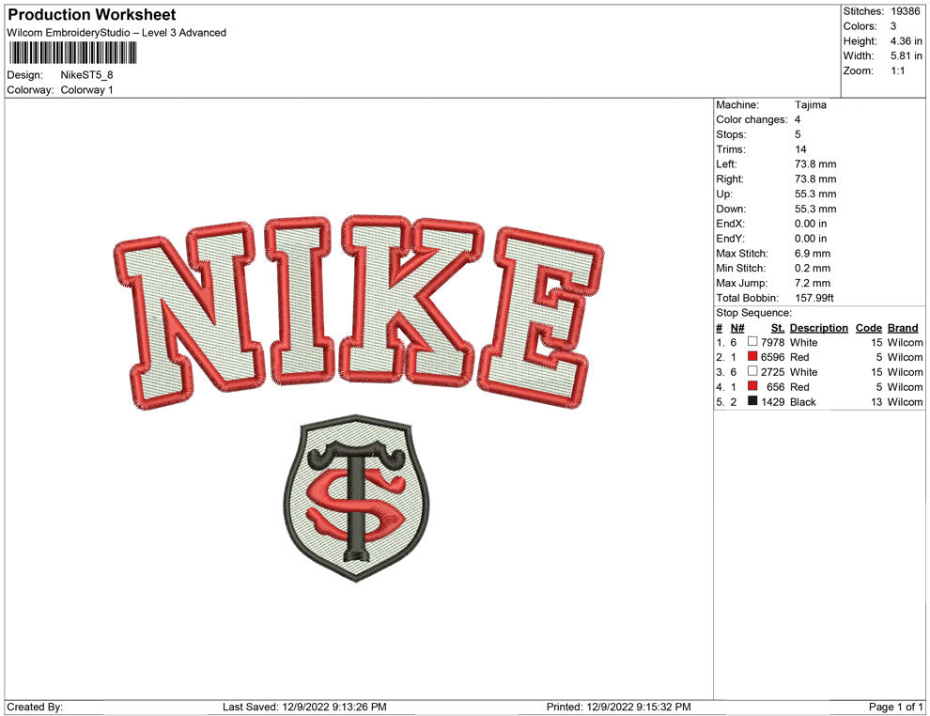Click stitch count '656' in stop 4
The height and width of the screenshot is (716, 930).
click(x=776, y=387)
